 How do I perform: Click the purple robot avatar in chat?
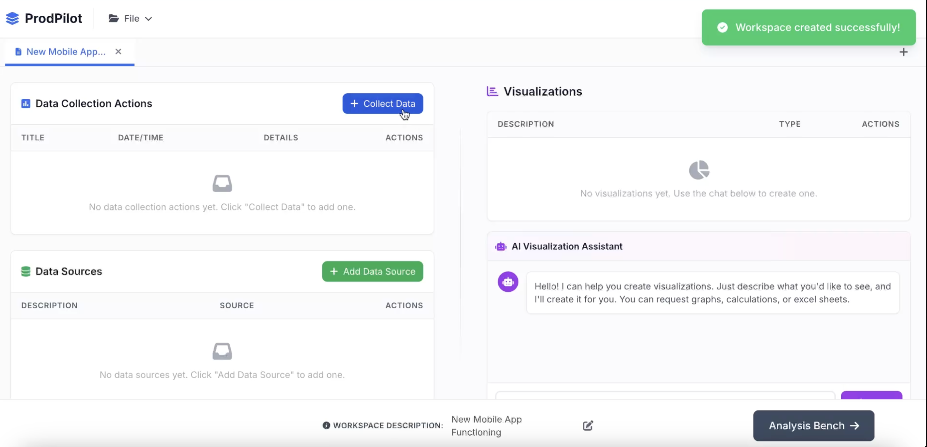(x=508, y=282)
